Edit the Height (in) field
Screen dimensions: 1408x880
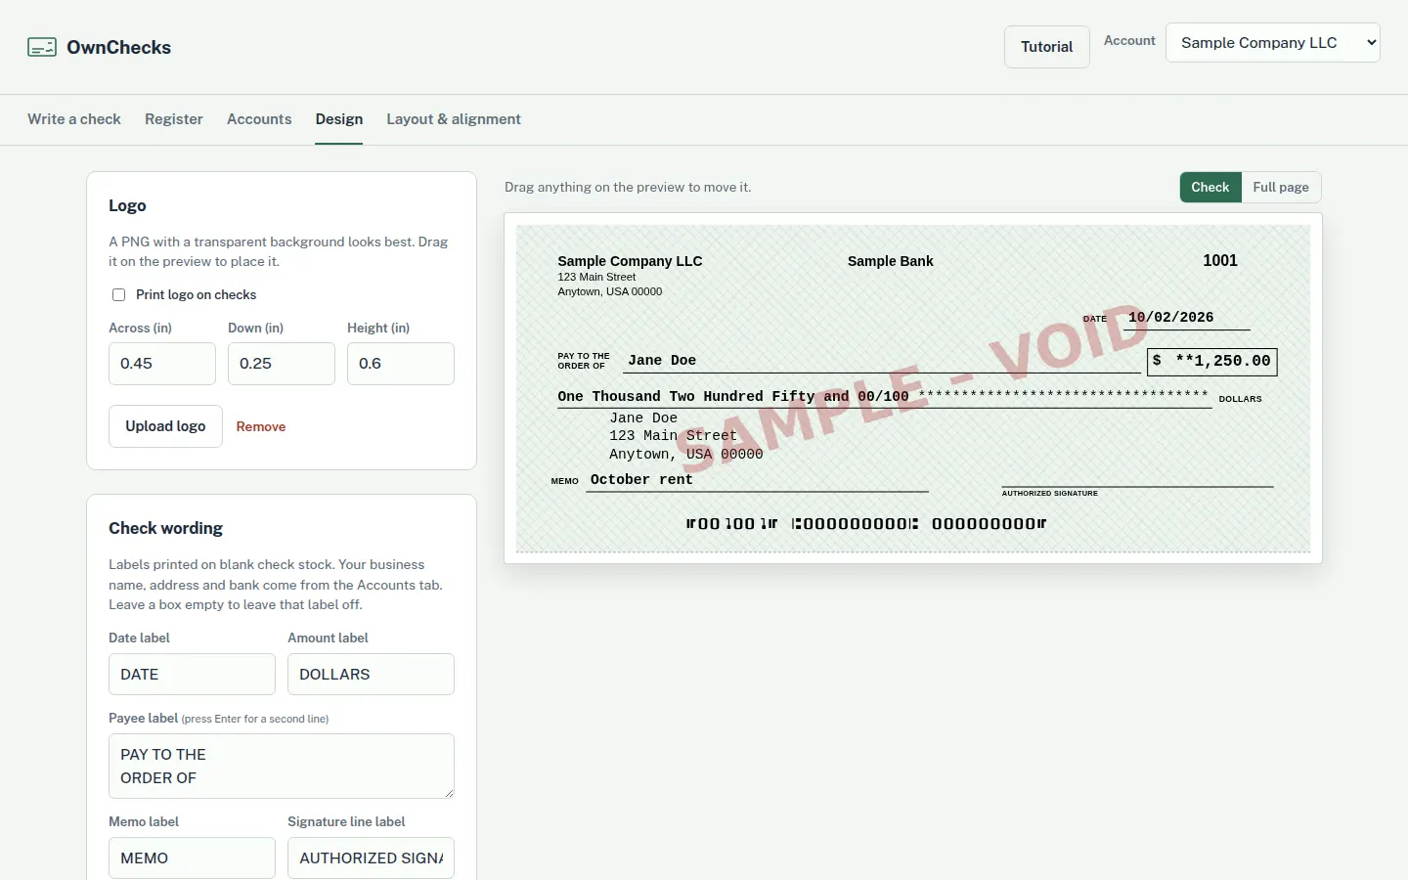tap(401, 364)
